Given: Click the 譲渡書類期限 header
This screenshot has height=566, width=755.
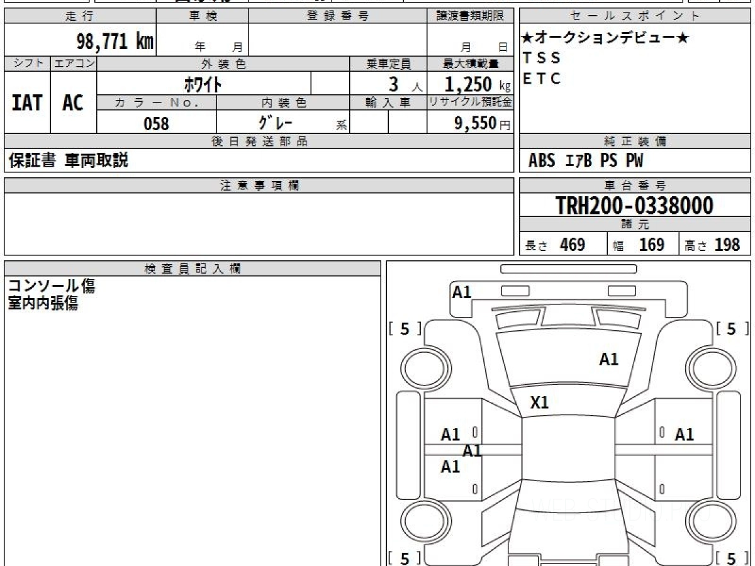Looking at the screenshot, I should coord(470,16).
